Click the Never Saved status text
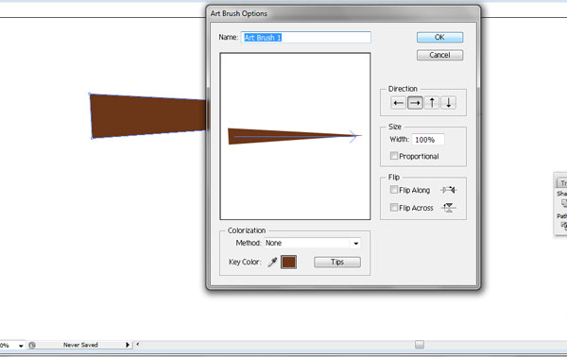The width and height of the screenshot is (567, 357). (80, 345)
